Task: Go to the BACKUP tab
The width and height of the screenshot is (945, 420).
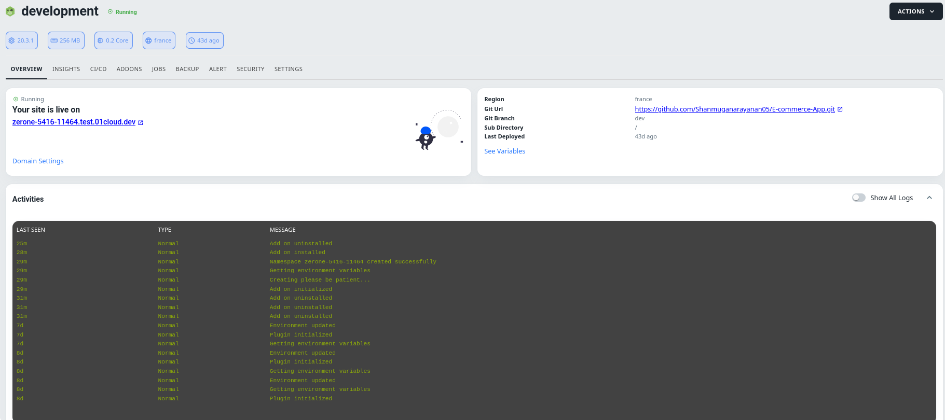Action: [187, 69]
